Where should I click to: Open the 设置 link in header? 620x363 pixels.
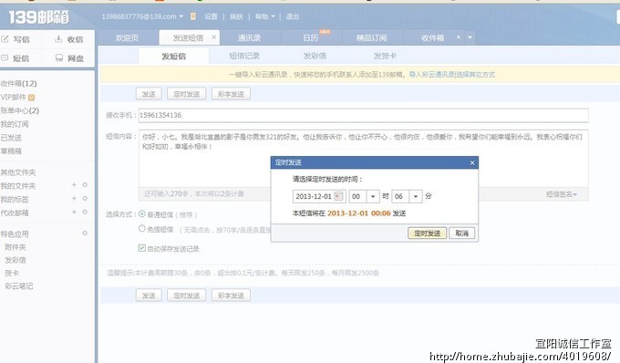[x=211, y=16]
